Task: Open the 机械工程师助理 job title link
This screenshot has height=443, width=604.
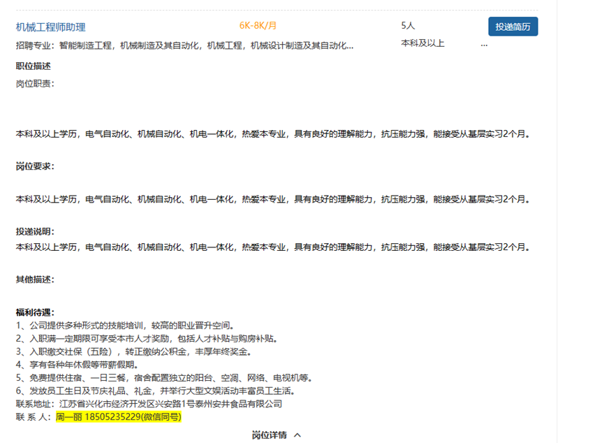Action: [x=51, y=27]
